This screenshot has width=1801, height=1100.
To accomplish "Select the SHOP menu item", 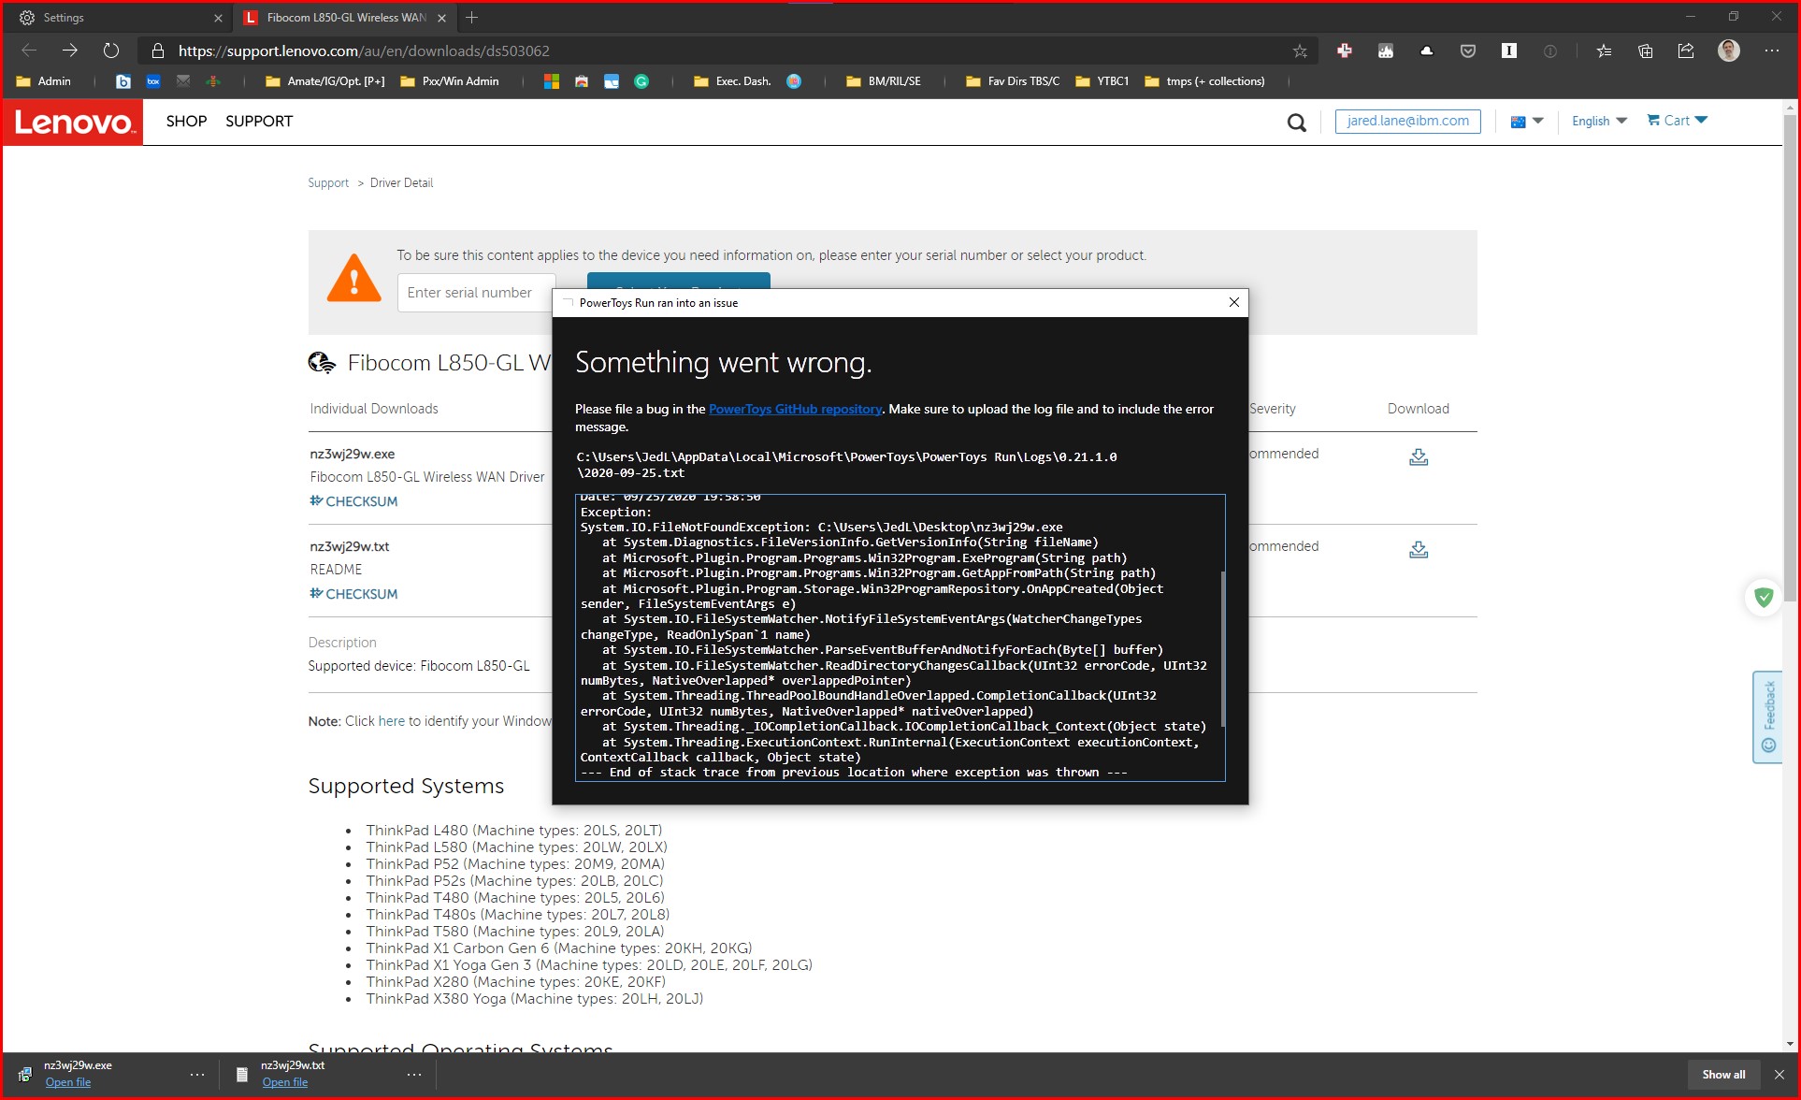I will 186,122.
